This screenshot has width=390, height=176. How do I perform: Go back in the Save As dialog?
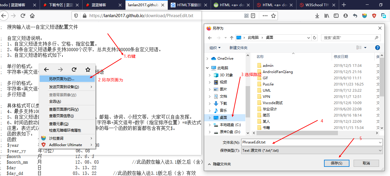click(x=210, y=38)
